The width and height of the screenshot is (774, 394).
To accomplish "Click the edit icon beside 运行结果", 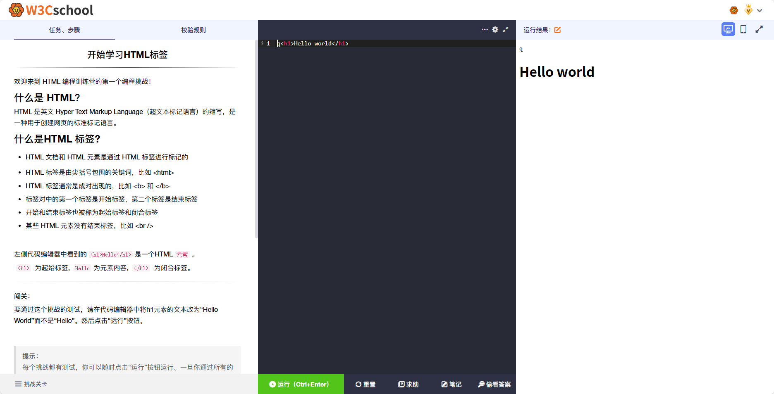I will tap(557, 30).
